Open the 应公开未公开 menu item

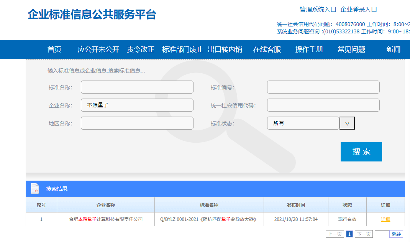coord(98,49)
